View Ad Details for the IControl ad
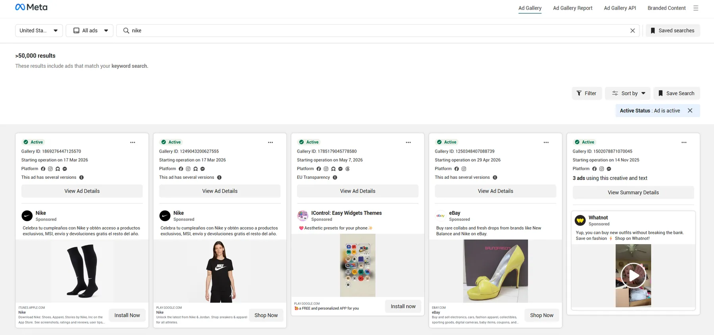Viewport: 714px width, 335px height. pyautogui.click(x=358, y=191)
